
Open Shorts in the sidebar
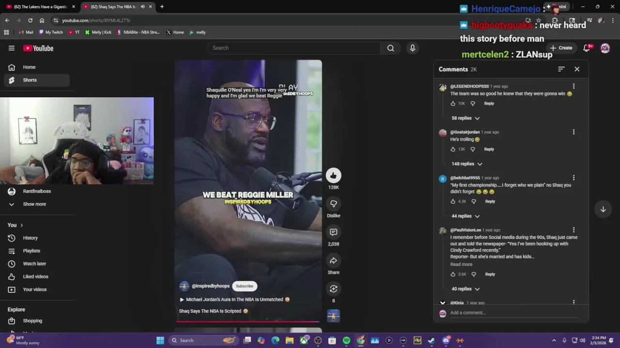click(37, 80)
